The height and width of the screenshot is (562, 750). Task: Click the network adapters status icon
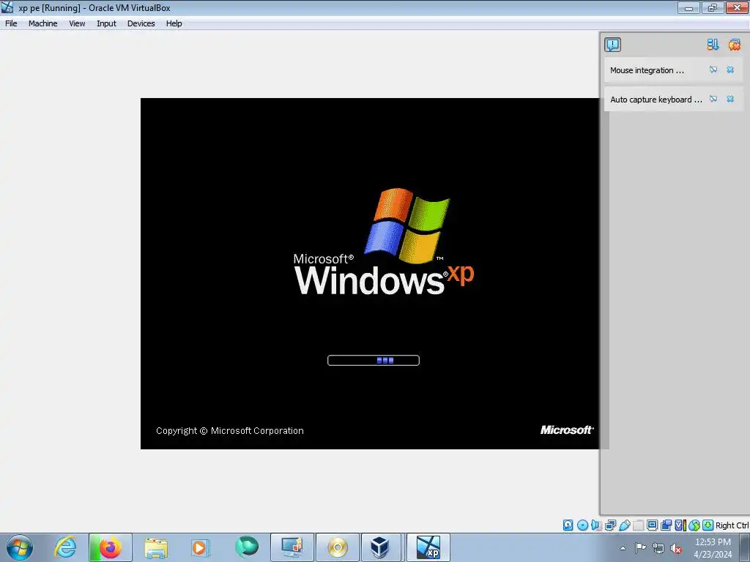[610, 525]
